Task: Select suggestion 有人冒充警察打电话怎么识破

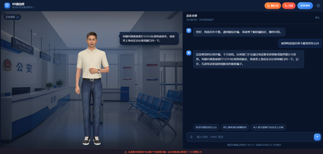Action: coord(268,127)
